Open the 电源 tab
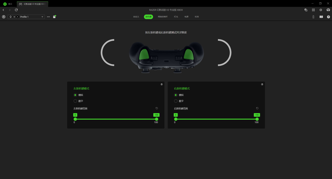Screen dimensions: 332x179 (186, 17)
